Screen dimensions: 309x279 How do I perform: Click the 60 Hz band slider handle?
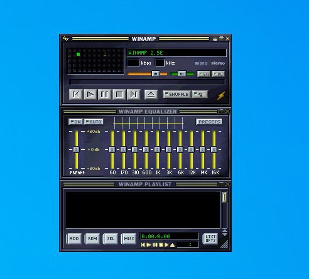click(x=112, y=149)
